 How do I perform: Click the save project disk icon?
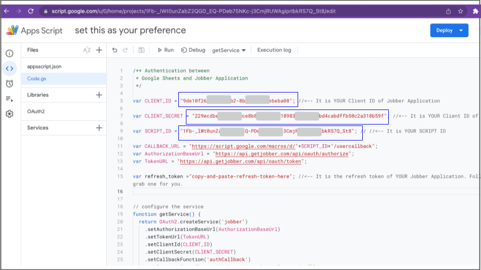tap(141, 50)
